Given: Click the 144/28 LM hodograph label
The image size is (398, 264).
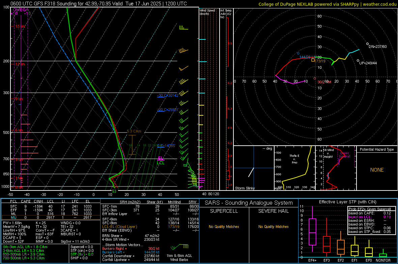Looking at the screenshot, I should point(308,57).
